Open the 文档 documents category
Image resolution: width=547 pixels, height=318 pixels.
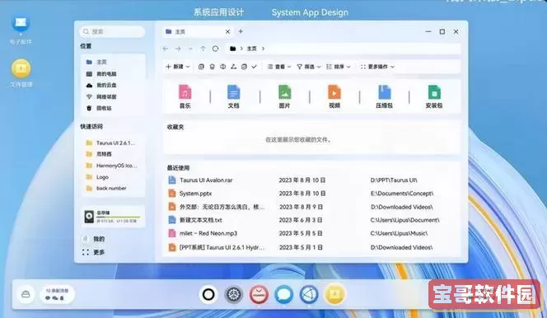pyautogui.click(x=233, y=96)
